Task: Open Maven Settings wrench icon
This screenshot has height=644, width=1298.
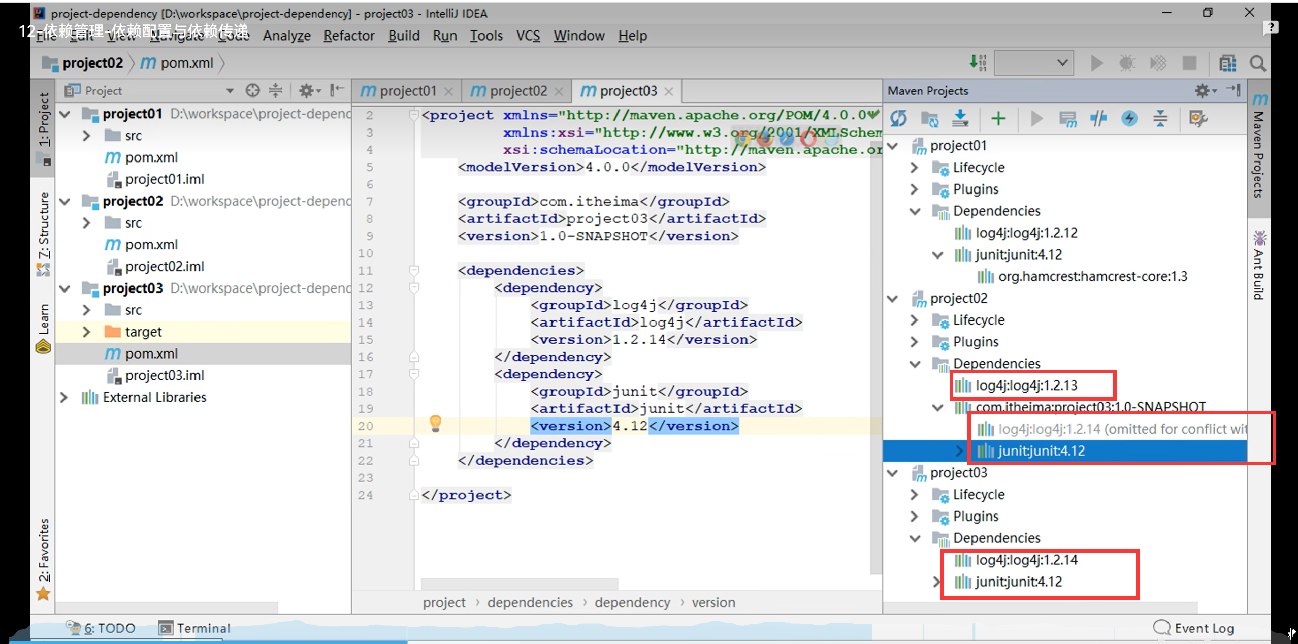Action: 1197,119
